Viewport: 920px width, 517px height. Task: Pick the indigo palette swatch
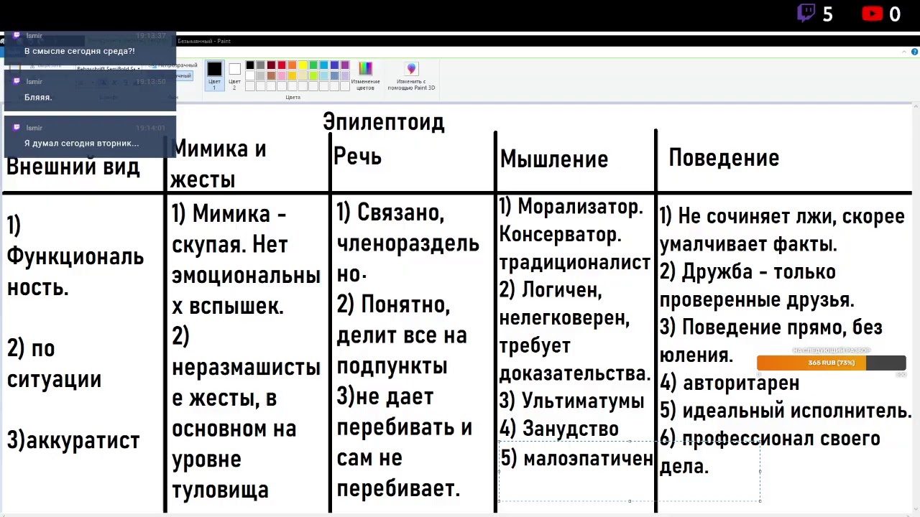pyautogui.click(x=334, y=65)
